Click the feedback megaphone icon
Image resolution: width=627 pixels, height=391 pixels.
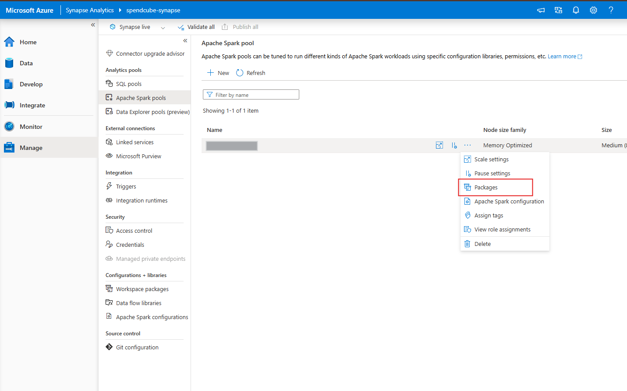click(x=541, y=10)
